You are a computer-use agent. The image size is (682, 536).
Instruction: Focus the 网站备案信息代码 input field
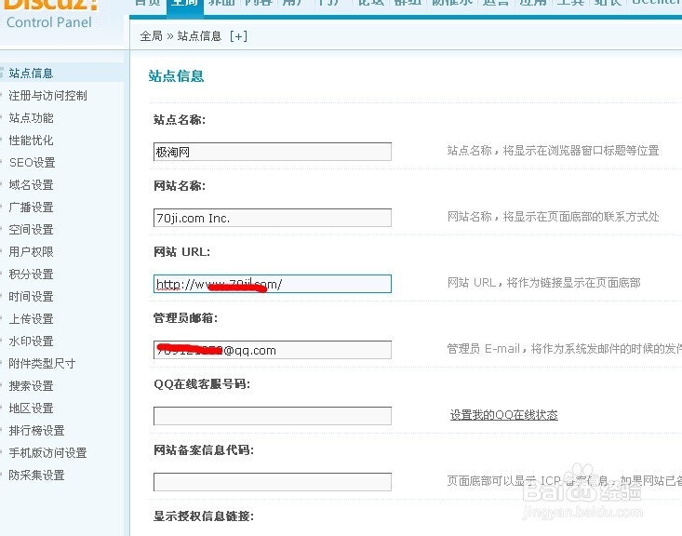tap(273, 482)
